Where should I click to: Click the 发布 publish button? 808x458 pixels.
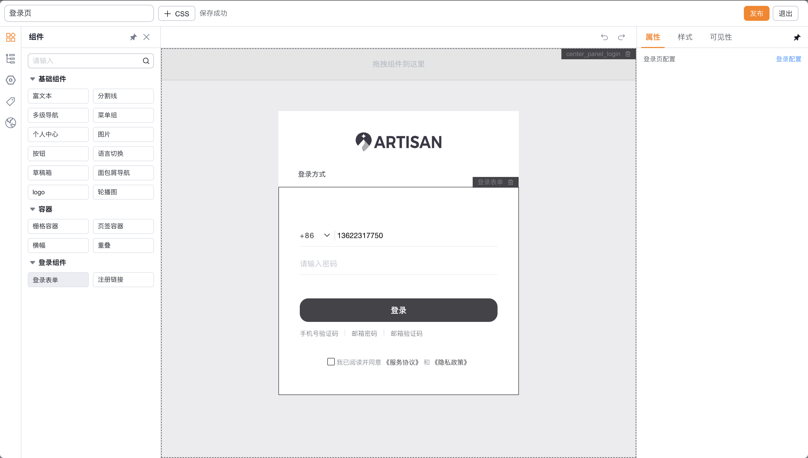(x=756, y=14)
